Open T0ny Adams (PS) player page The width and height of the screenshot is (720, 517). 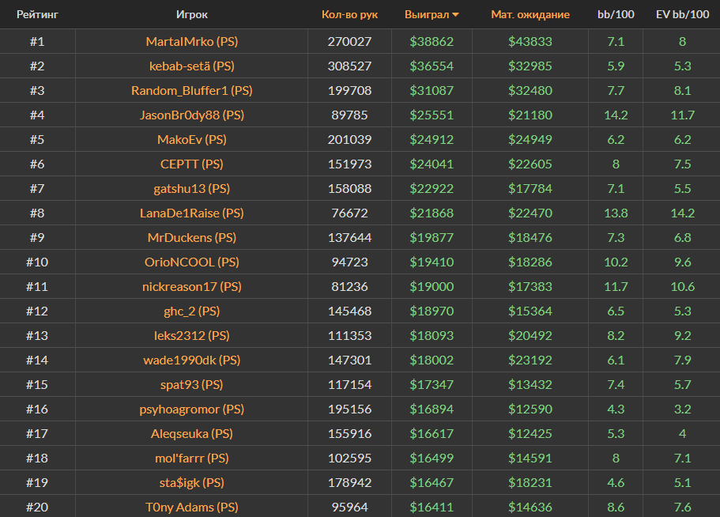tap(192, 507)
